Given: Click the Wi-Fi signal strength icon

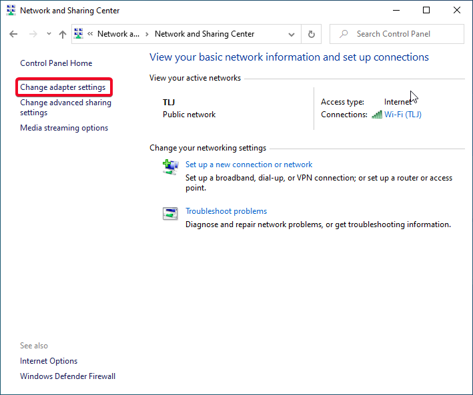Looking at the screenshot, I should click(377, 115).
